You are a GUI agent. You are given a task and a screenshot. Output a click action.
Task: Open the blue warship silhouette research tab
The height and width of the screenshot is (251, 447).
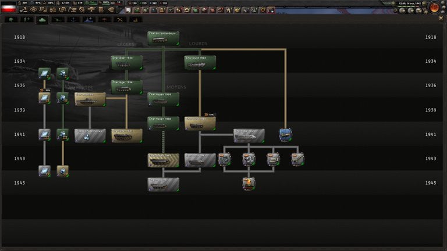[x=89, y=19]
